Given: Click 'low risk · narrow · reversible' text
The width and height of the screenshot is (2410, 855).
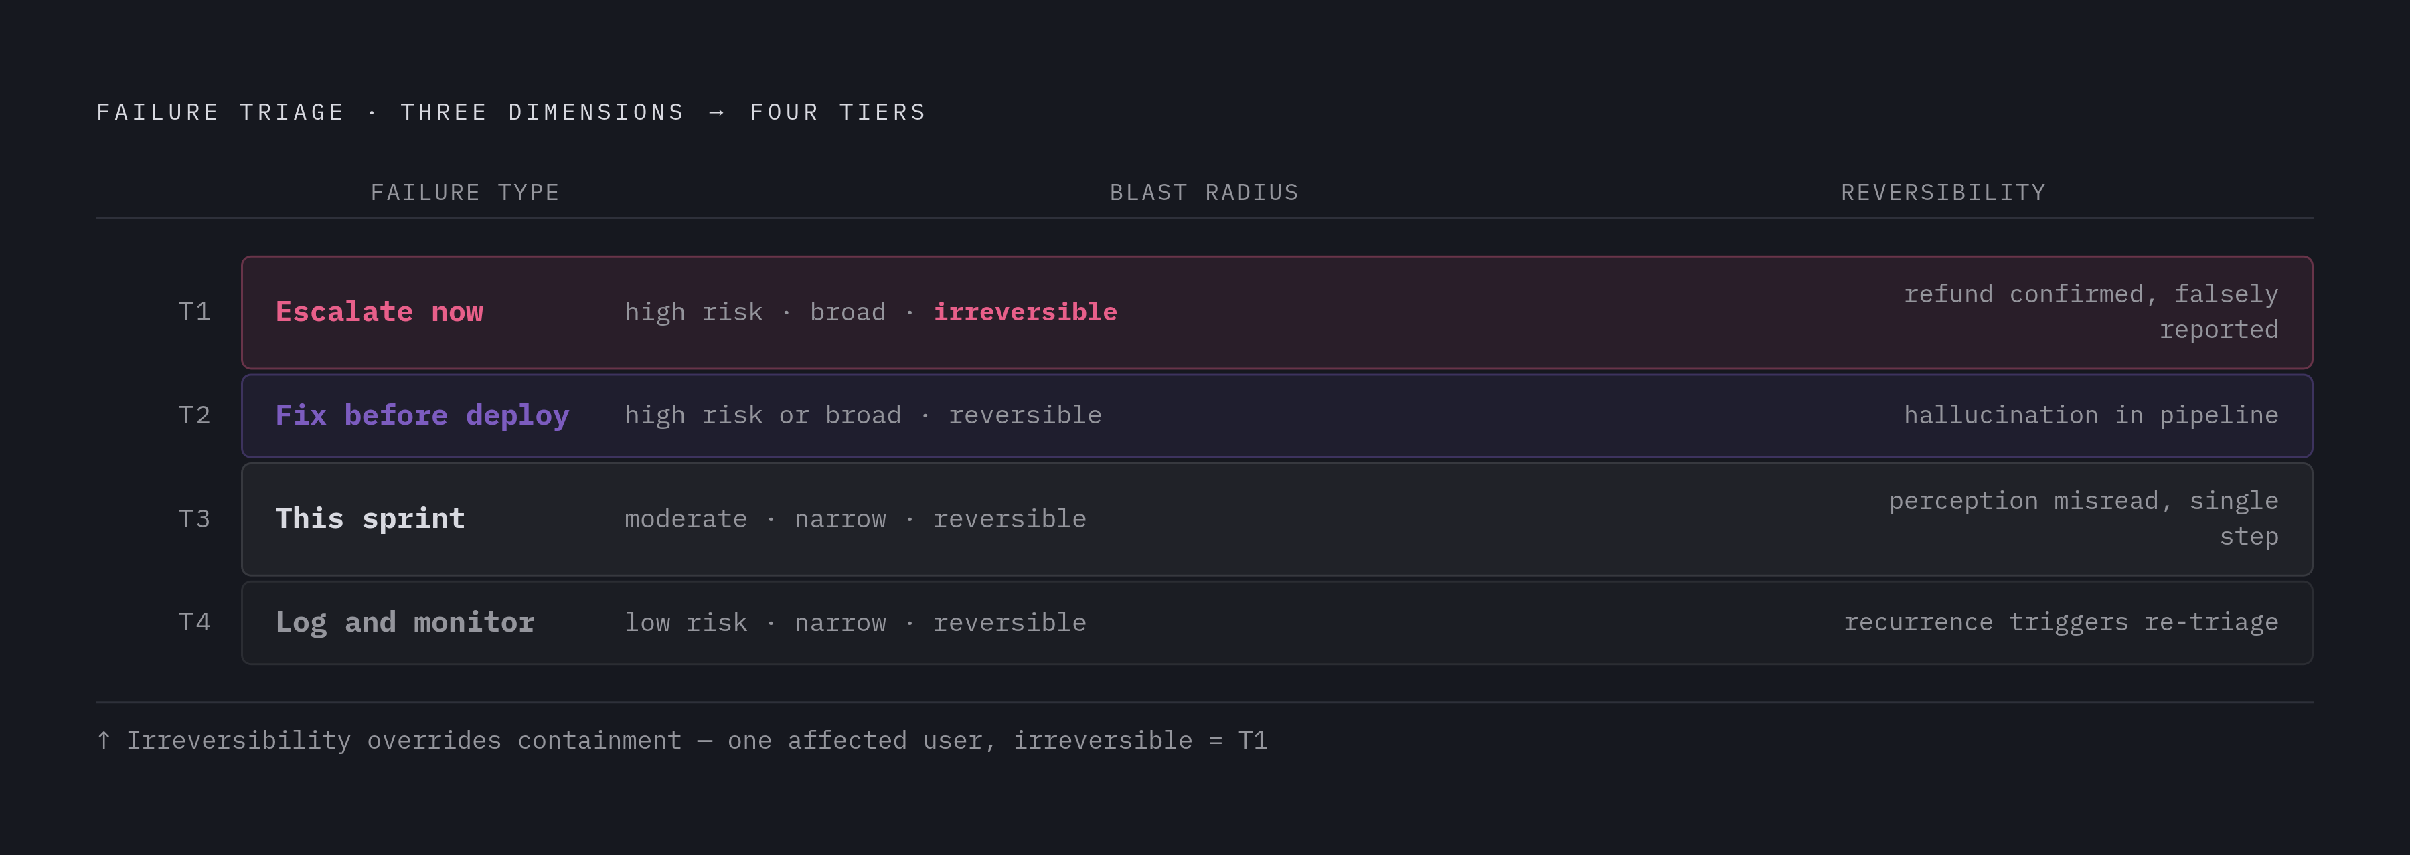Looking at the screenshot, I should pyautogui.click(x=855, y=623).
